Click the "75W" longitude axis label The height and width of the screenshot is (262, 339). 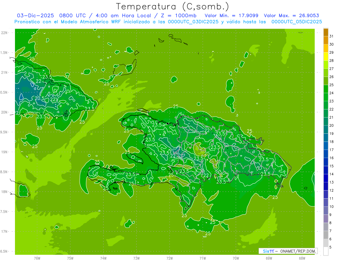click(70, 259)
